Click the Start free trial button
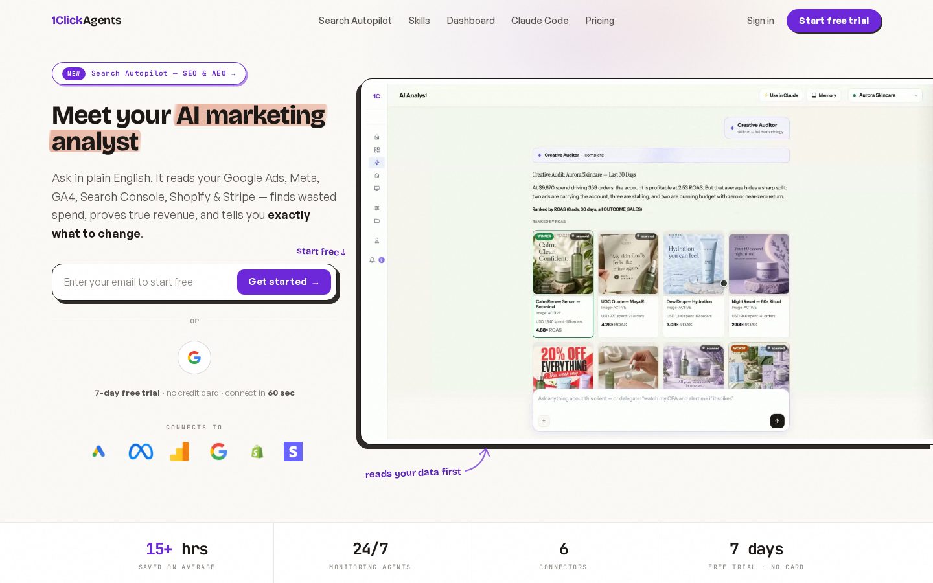The width and height of the screenshot is (933, 583). click(834, 21)
